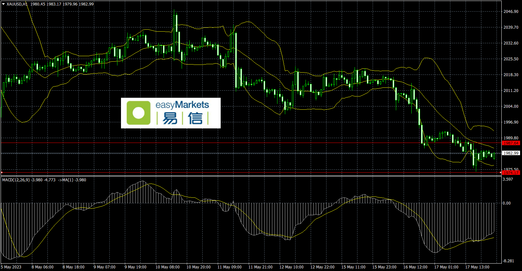Click the MACD scale value -8.281
The width and height of the screenshot is (522, 271).
coord(508,261)
